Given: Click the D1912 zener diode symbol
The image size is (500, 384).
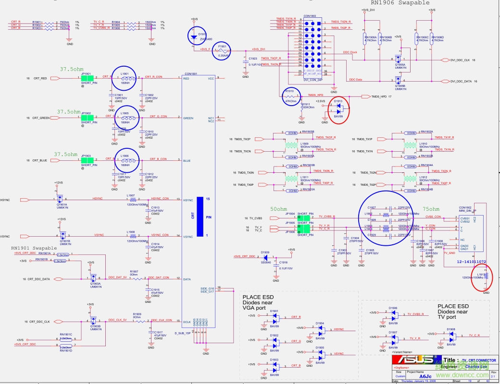Looking at the screenshot, I should (x=194, y=37).
